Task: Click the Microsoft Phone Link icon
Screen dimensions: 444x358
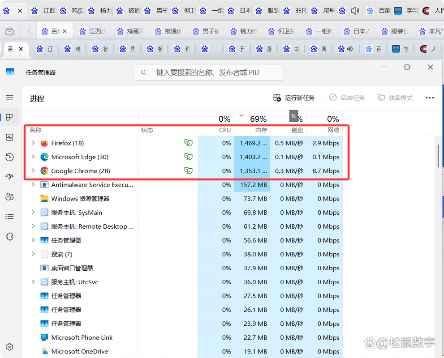Action: tap(44, 337)
